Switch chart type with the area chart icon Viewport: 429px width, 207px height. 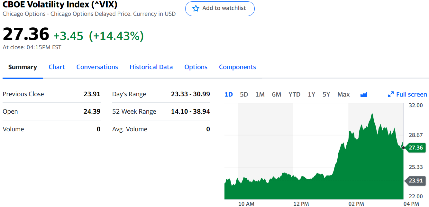pos(364,94)
